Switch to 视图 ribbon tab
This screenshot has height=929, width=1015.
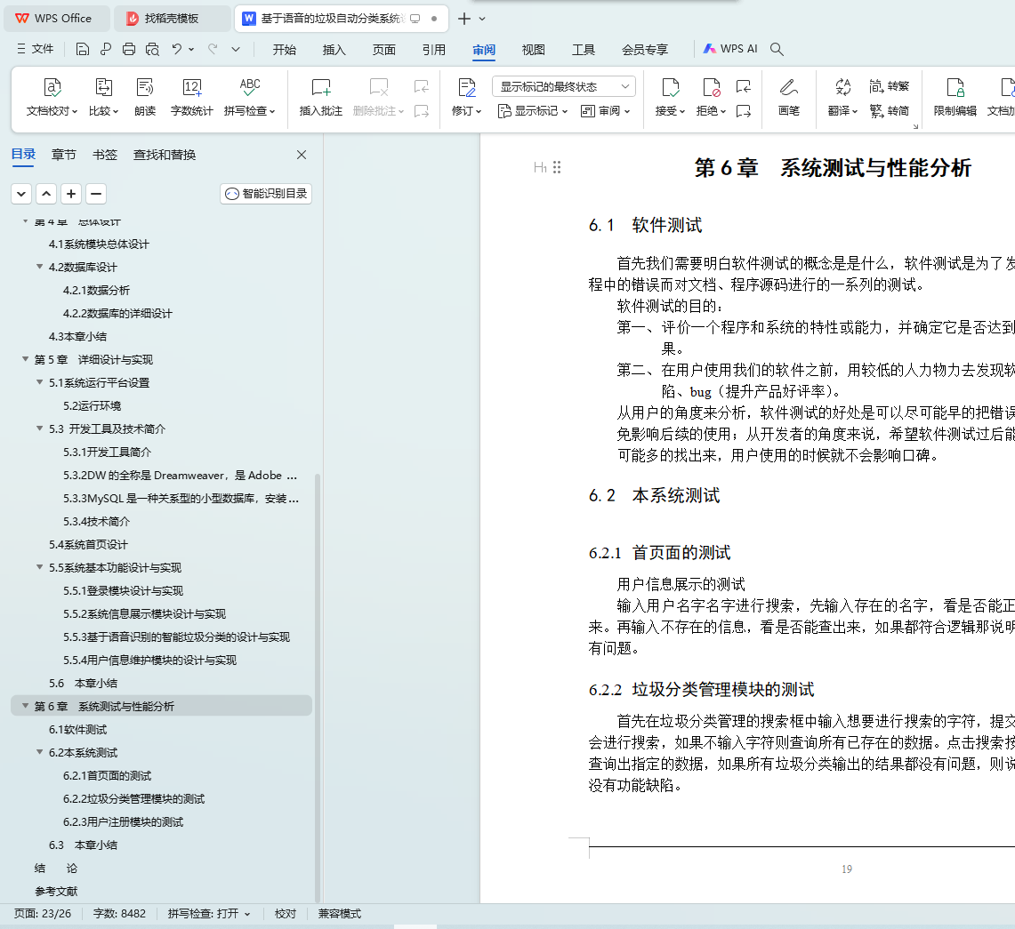(x=534, y=50)
